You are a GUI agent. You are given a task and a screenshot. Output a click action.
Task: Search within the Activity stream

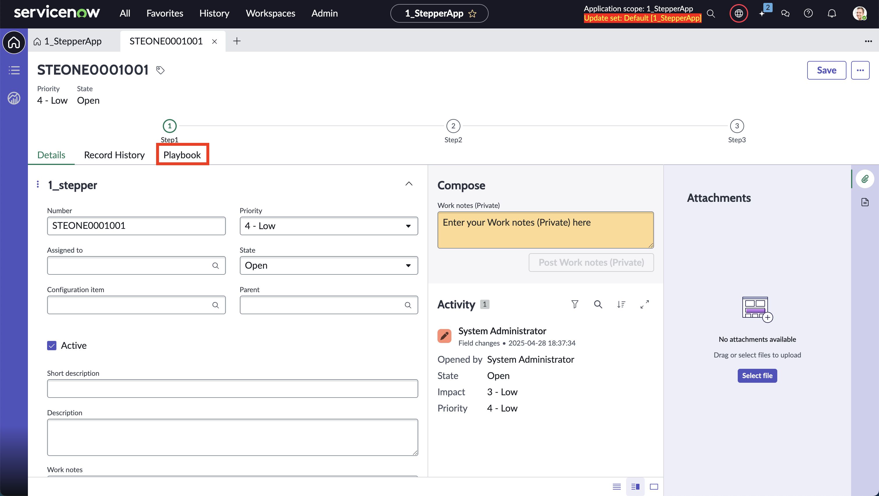598,304
